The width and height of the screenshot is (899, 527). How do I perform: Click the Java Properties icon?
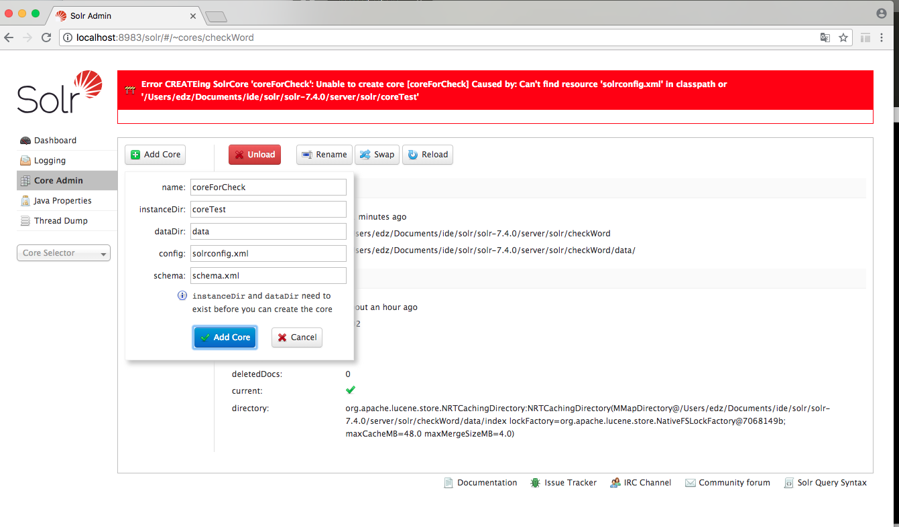pyautogui.click(x=25, y=201)
